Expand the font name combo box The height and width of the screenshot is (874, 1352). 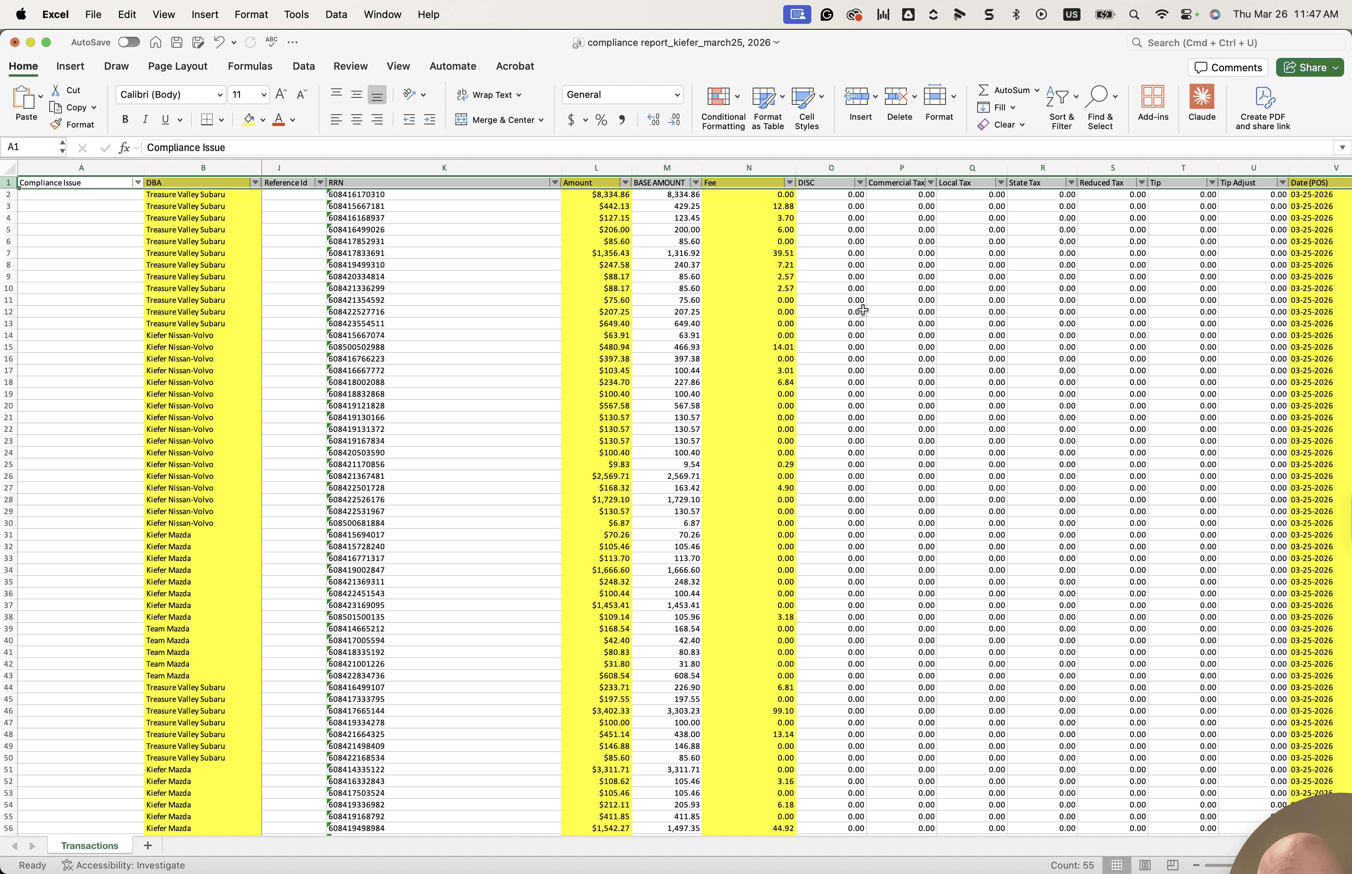tap(220, 95)
